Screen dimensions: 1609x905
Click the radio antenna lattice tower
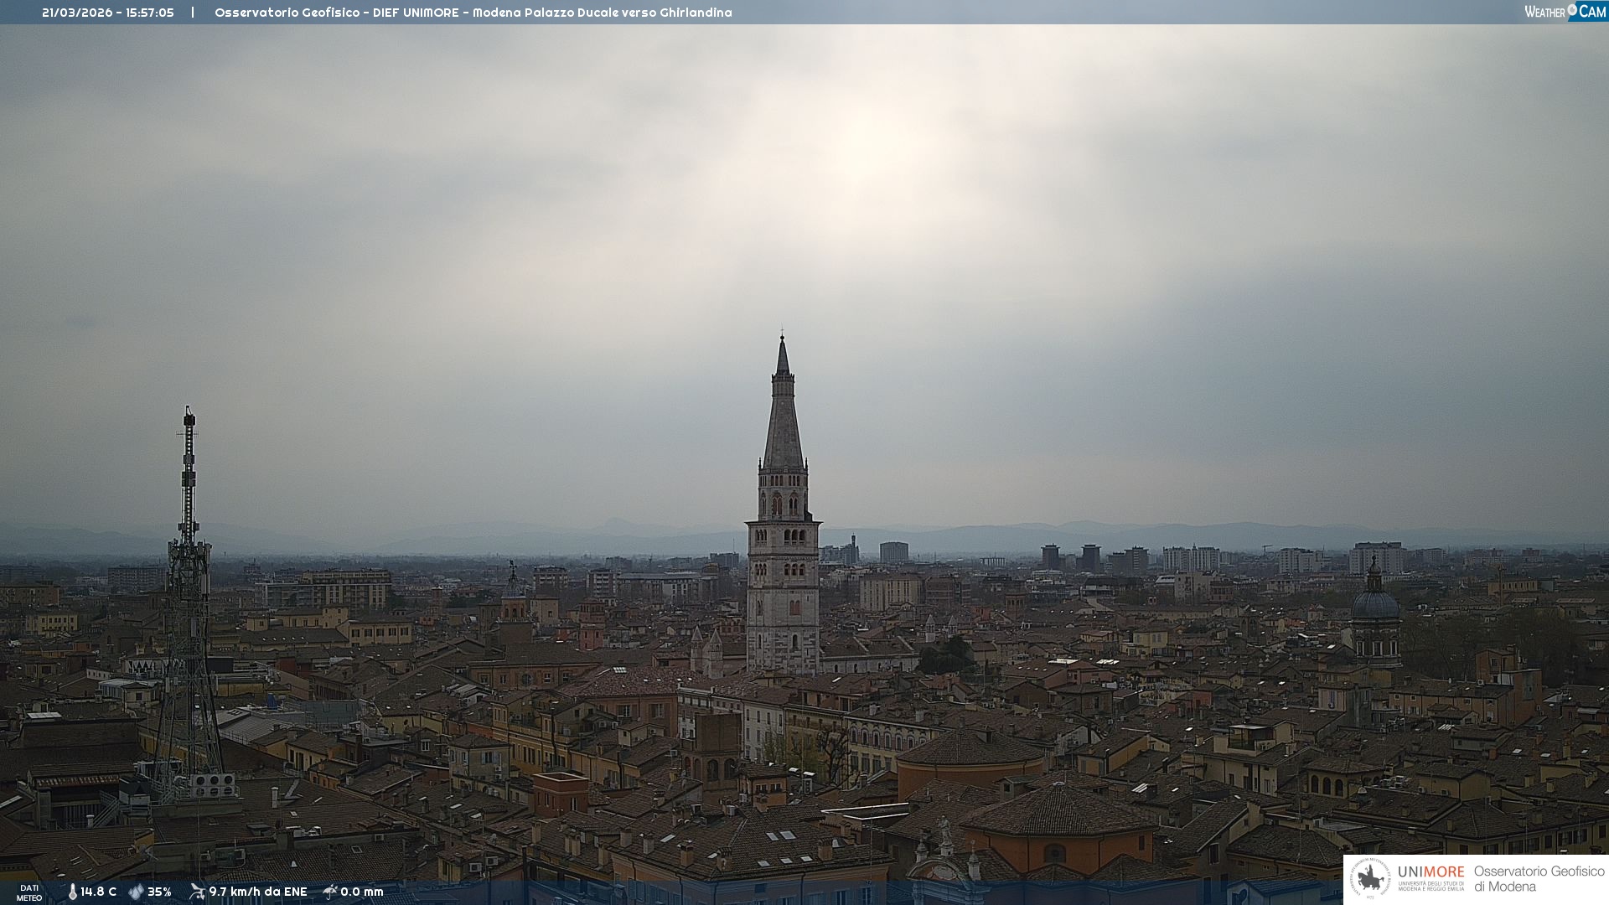click(x=188, y=603)
